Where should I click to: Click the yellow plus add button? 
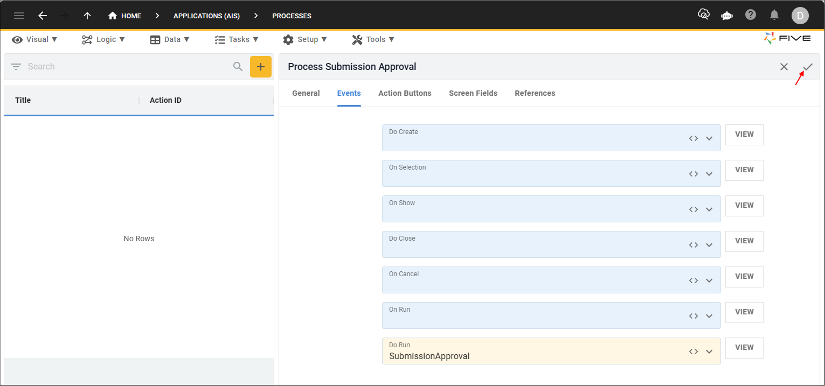[x=261, y=67]
